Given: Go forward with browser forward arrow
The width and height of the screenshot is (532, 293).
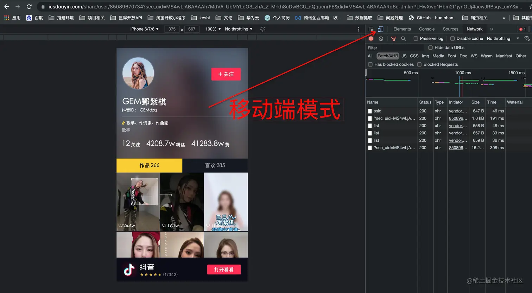Looking at the screenshot, I should click(18, 7).
